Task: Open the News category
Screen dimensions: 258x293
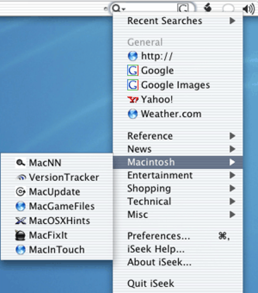Action: (x=178, y=149)
